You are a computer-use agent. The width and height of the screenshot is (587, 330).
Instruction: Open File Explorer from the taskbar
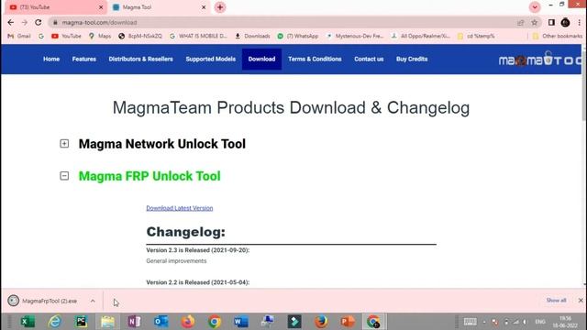108,322
